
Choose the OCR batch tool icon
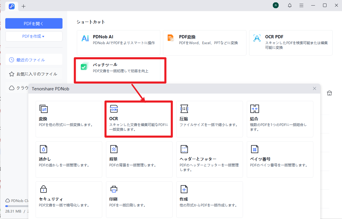pos(114,109)
